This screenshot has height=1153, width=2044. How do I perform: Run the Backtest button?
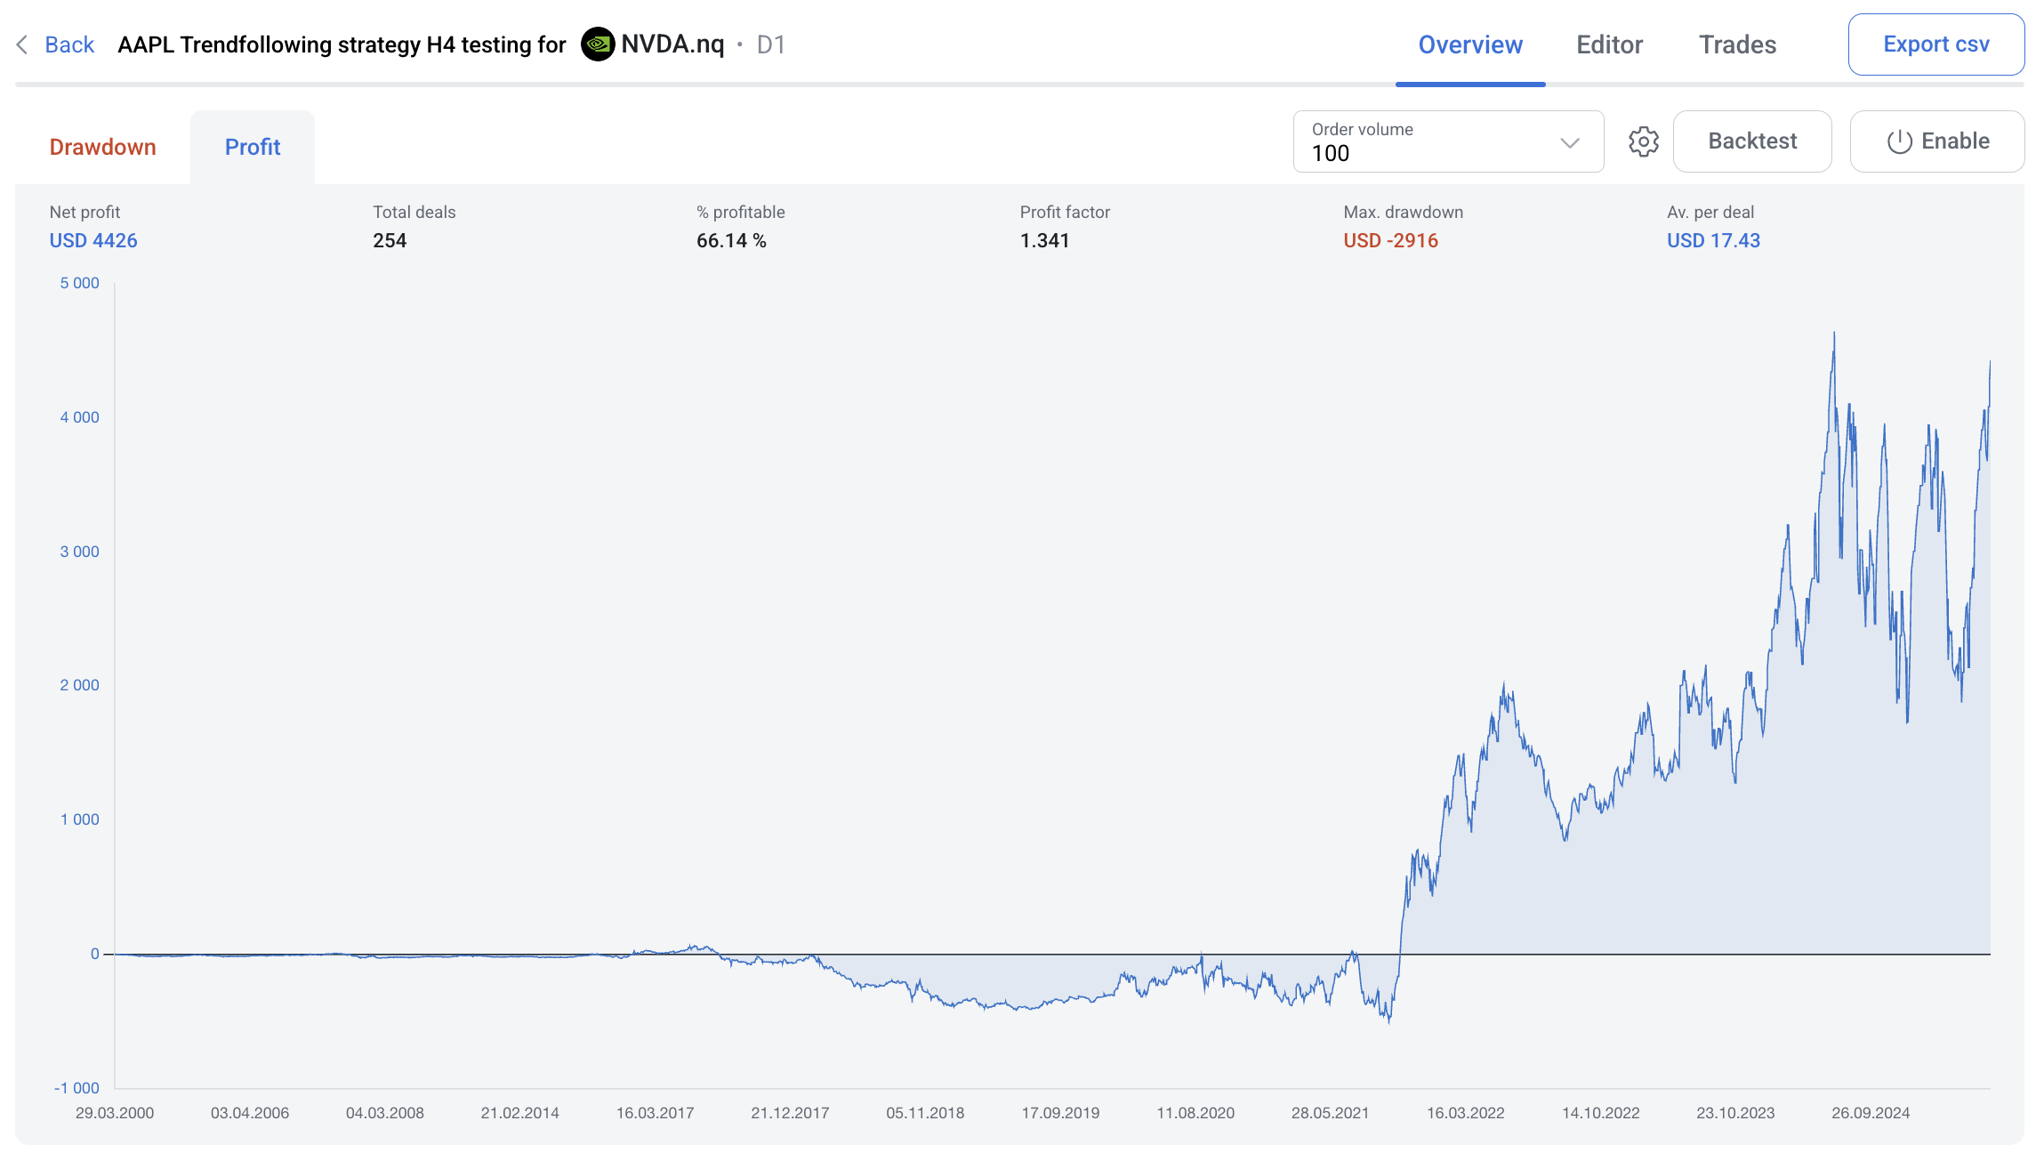pyautogui.click(x=1751, y=141)
